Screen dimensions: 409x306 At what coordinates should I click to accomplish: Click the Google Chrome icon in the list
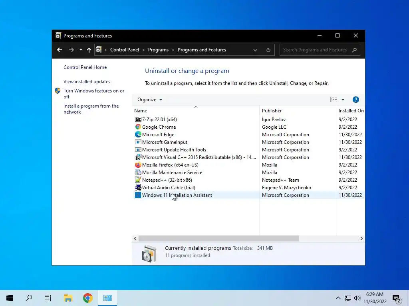(x=138, y=127)
